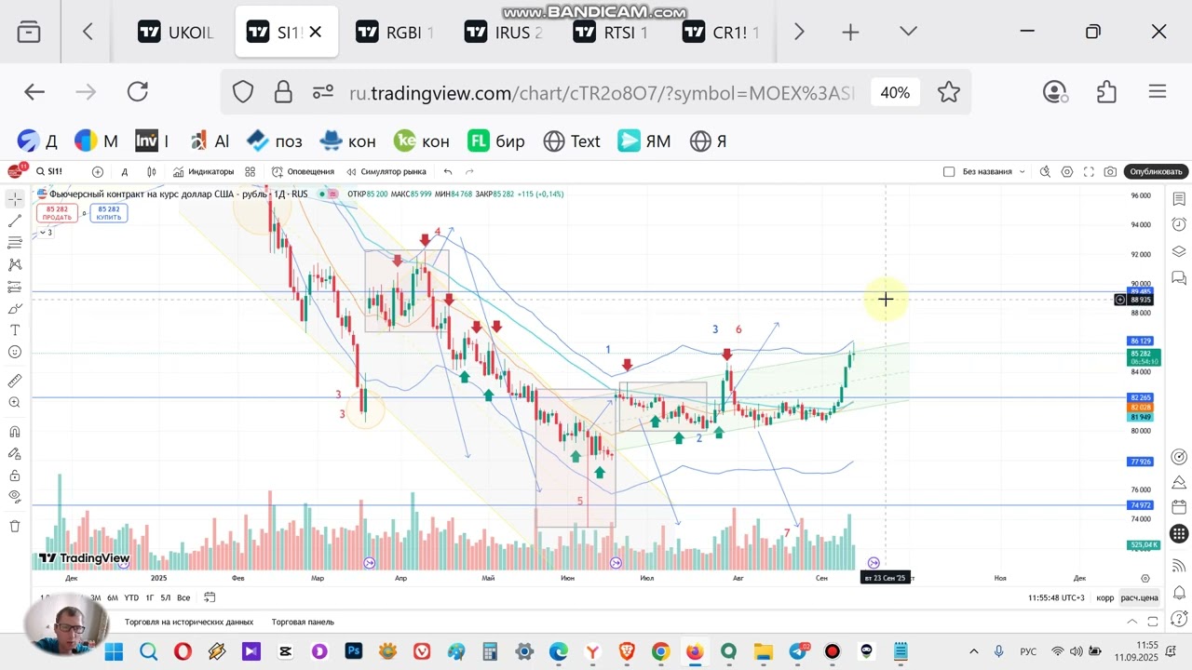Open go-to-date calendar icon
The width and height of the screenshot is (1192, 670).
pyautogui.click(x=210, y=597)
